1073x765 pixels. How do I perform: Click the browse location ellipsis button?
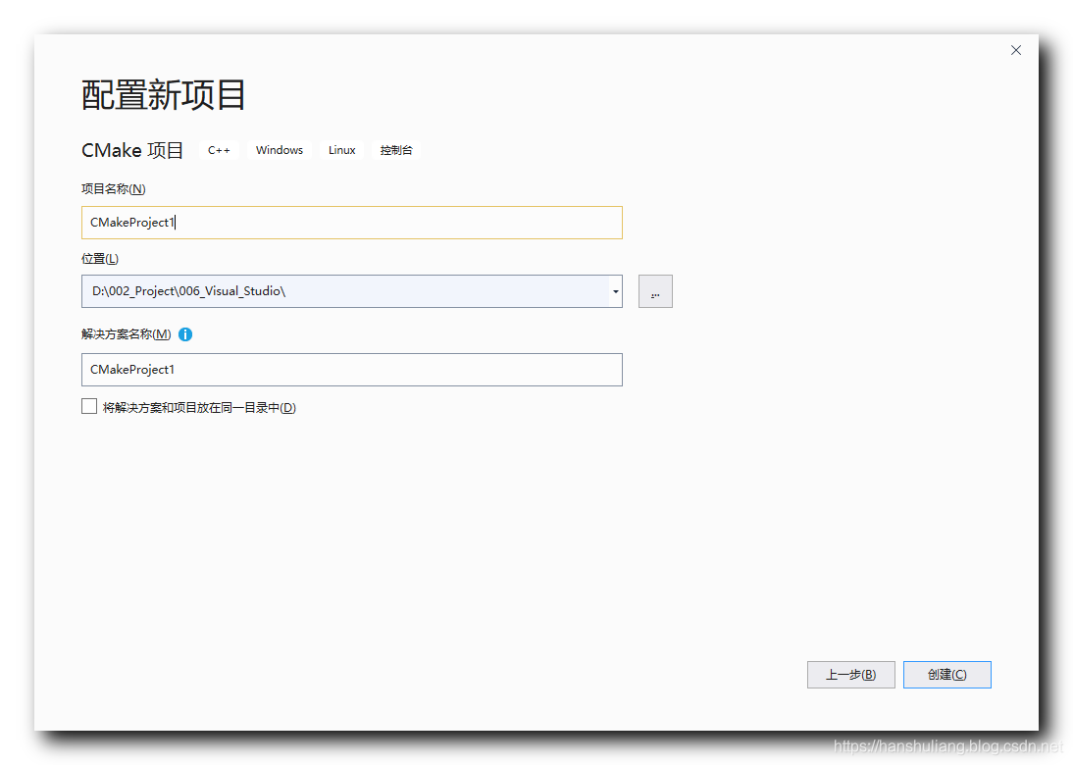point(655,291)
